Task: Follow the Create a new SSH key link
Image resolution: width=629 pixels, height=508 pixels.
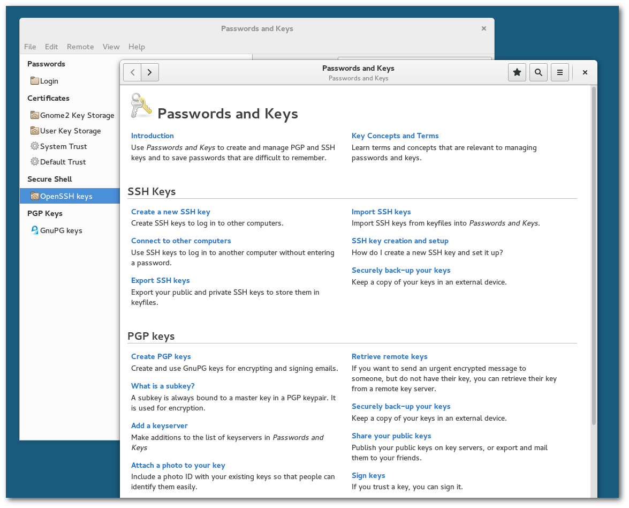Action: tap(170, 212)
